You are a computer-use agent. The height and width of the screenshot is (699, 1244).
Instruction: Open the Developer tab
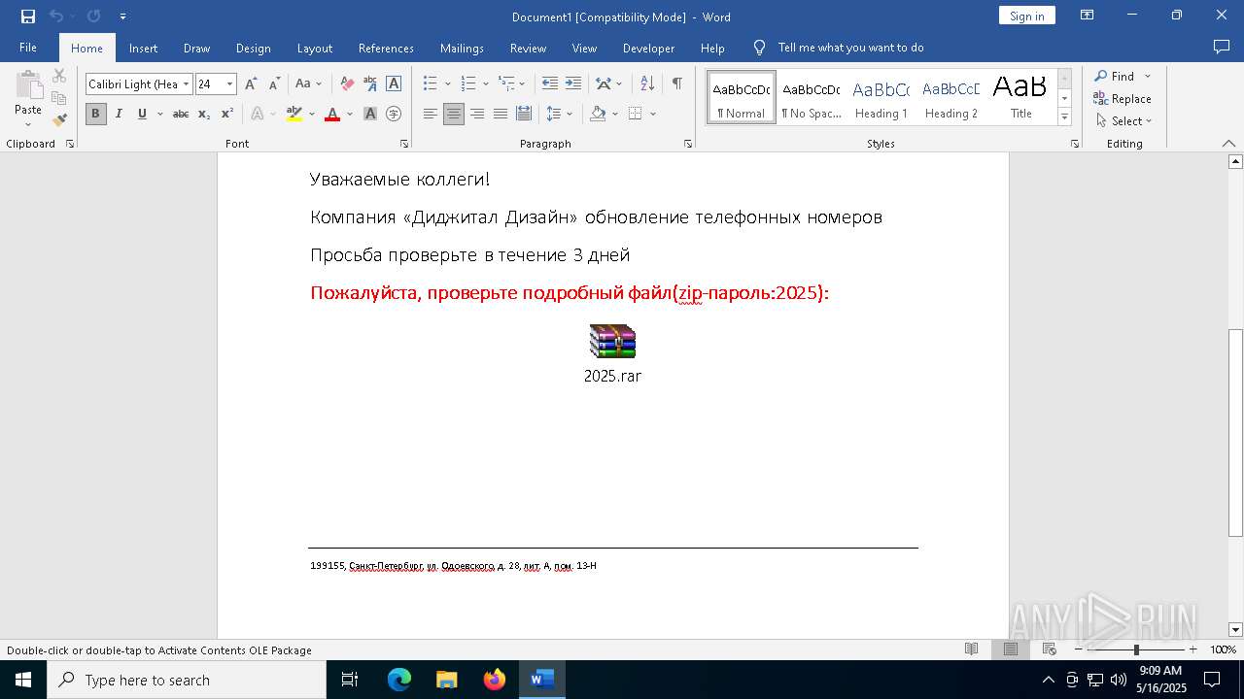tap(648, 48)
